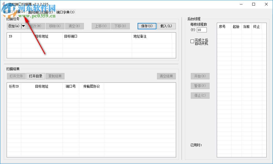Screen dimensions: 273x164
Task: Click the 复制结果 button
Action: [x=55, y=76]
